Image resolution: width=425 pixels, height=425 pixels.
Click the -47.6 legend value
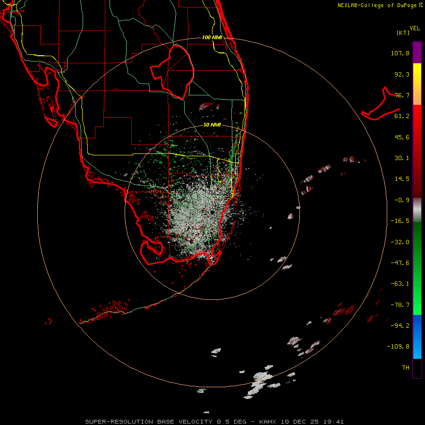tap(400, 263)
